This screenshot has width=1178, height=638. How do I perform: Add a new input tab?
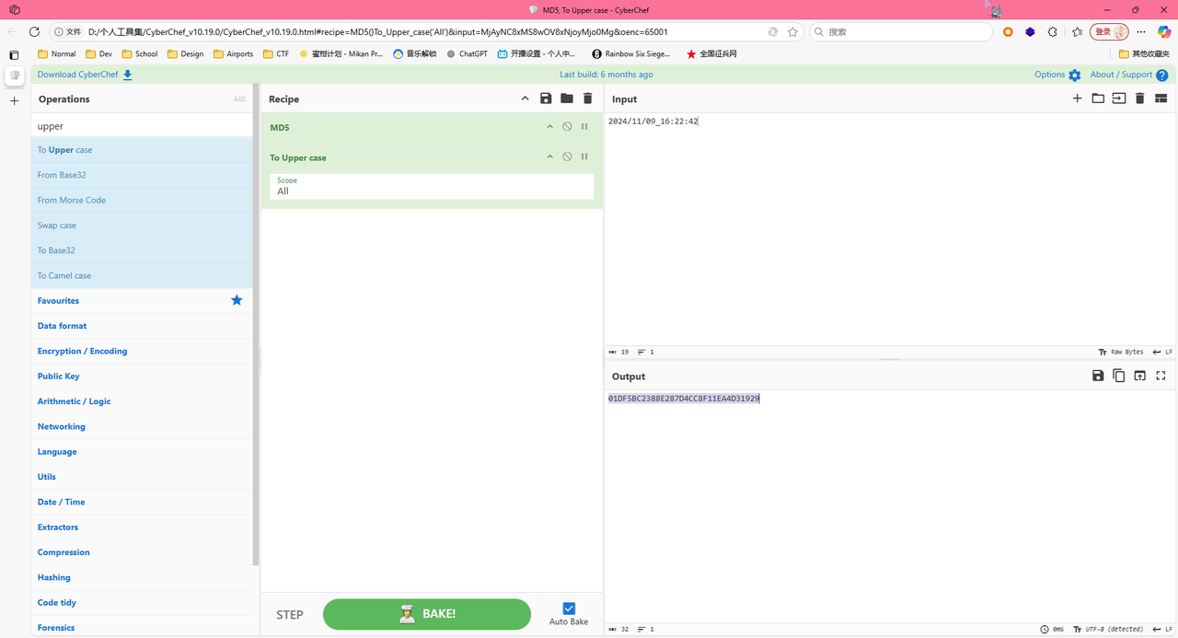click(x=1077, y=99)
